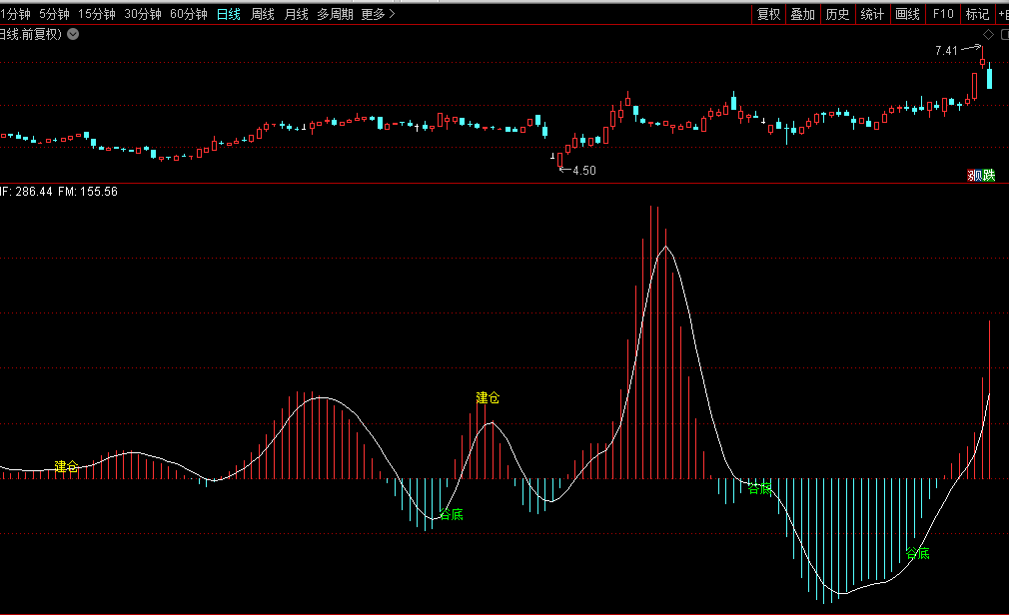Open the F10 company info

click(942, 14)
